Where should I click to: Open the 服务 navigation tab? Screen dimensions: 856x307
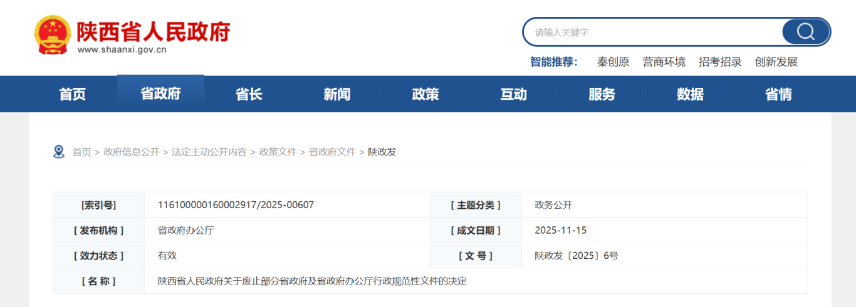tap(602, 94)
